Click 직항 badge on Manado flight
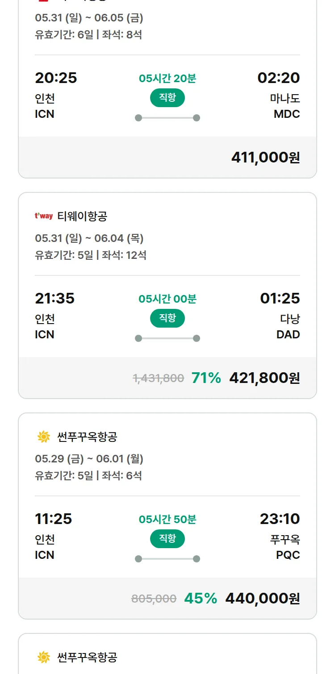The image size is (335, 674). coord(167,98)
